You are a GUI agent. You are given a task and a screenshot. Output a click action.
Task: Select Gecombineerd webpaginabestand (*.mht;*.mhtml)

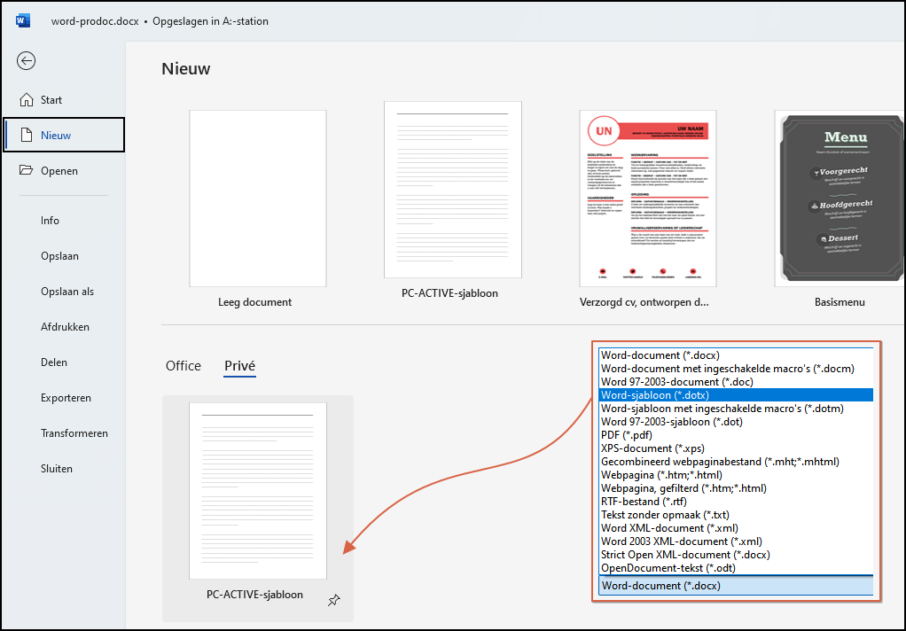[x=736, y=462]
